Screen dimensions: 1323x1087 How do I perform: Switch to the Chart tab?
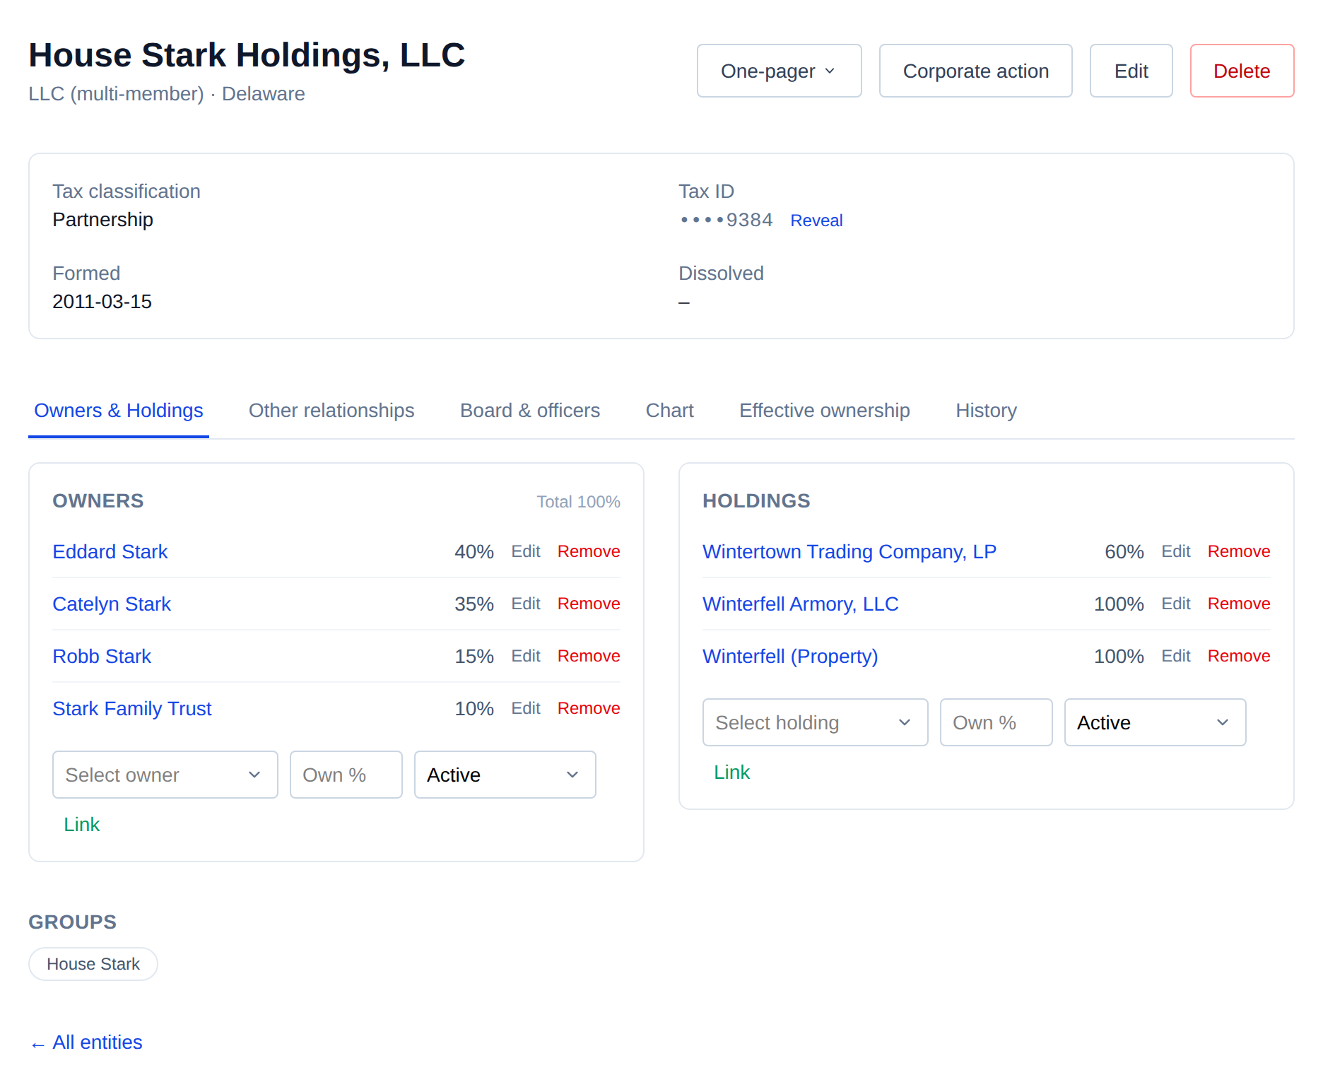tap(669, 411)
